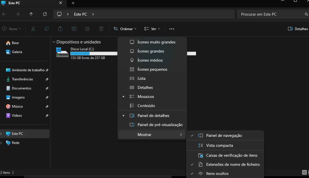This screenshot has height=178, width=309.
Task: Open a new tab with plus button
Action: tap(73, 3)
